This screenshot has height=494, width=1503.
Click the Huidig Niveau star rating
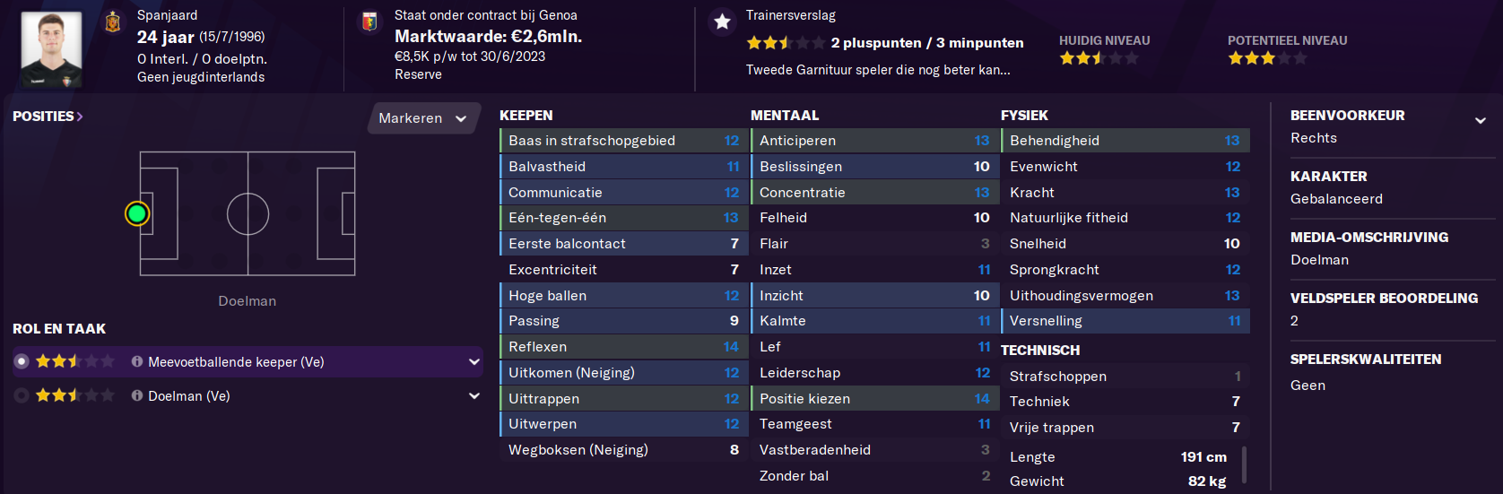[1099, 58]
